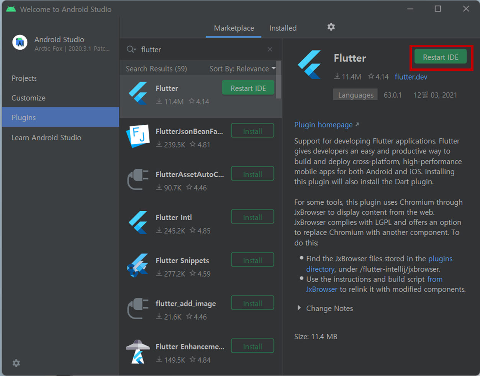Switch to the Marketplace tab

(x=234, y=28)
